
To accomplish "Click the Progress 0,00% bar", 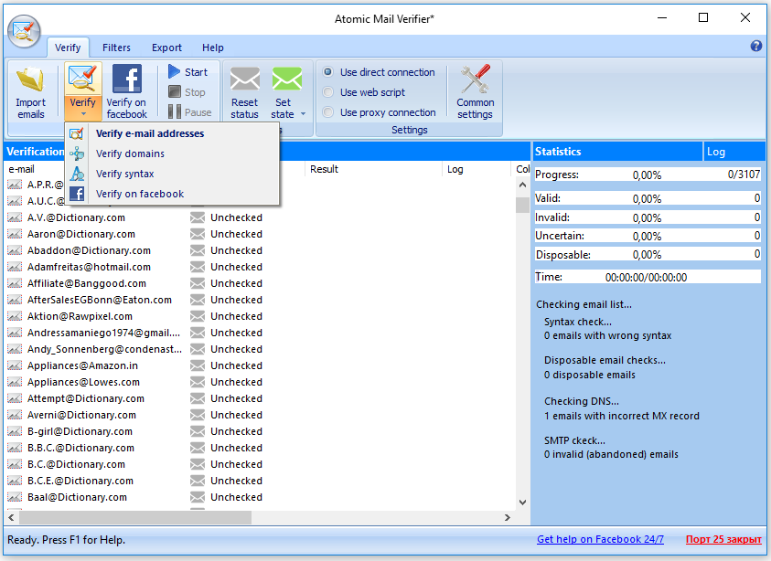I will click(x=648, y=175).
